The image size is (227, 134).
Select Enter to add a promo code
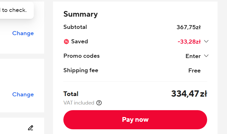click(x=193, y=56)
